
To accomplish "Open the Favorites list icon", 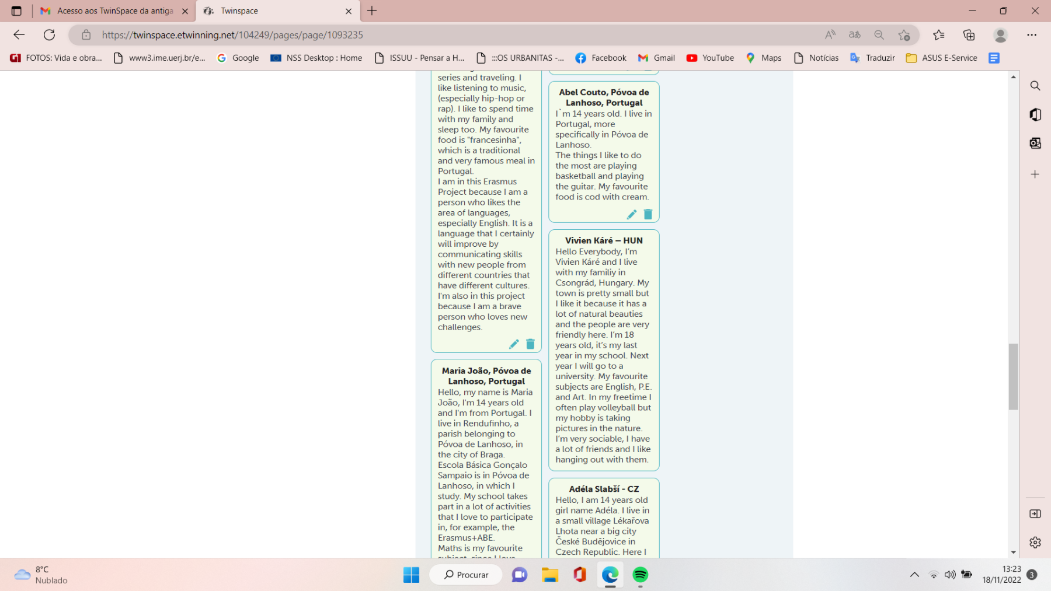I will (939, 35).
